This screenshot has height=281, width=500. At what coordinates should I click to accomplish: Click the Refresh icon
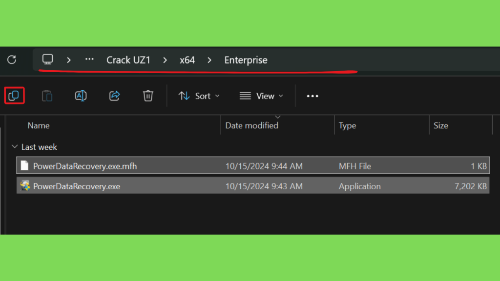tap(12, 60)
